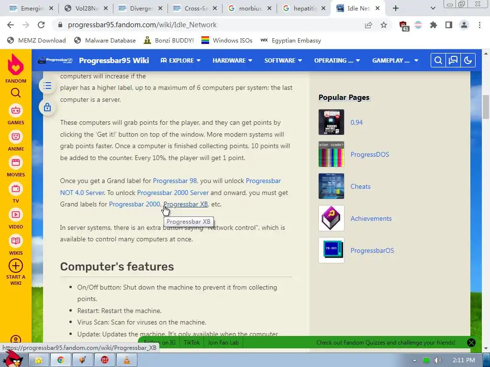Open the TV section icon
Image resolution: width=490 pixels, height=367 pixels.
(x=16, y=189)
